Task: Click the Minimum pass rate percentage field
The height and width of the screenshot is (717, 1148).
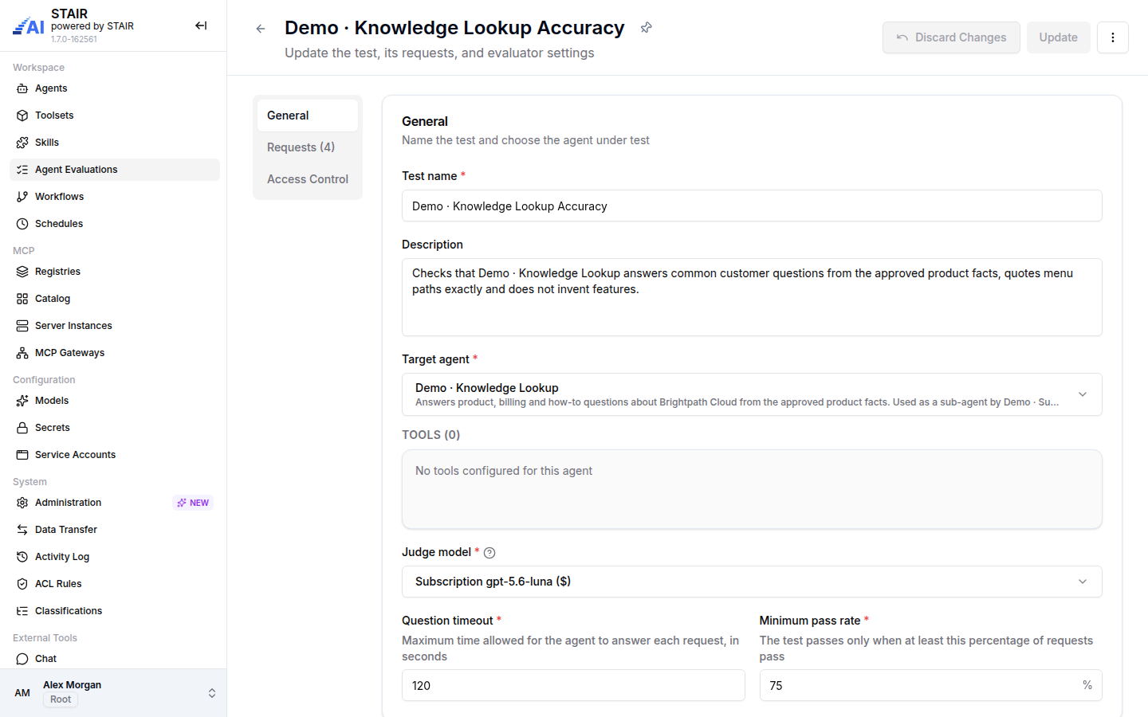Action: (930, 685)
